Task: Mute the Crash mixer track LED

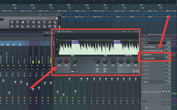Action: pyautogui.click(x=20, y=65)
